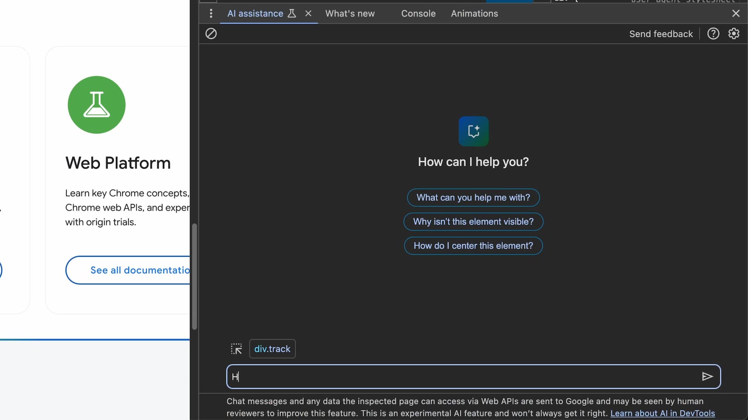The image size is (748, 420).
Task: Open the help question mark icon
Action: (713, 34)
